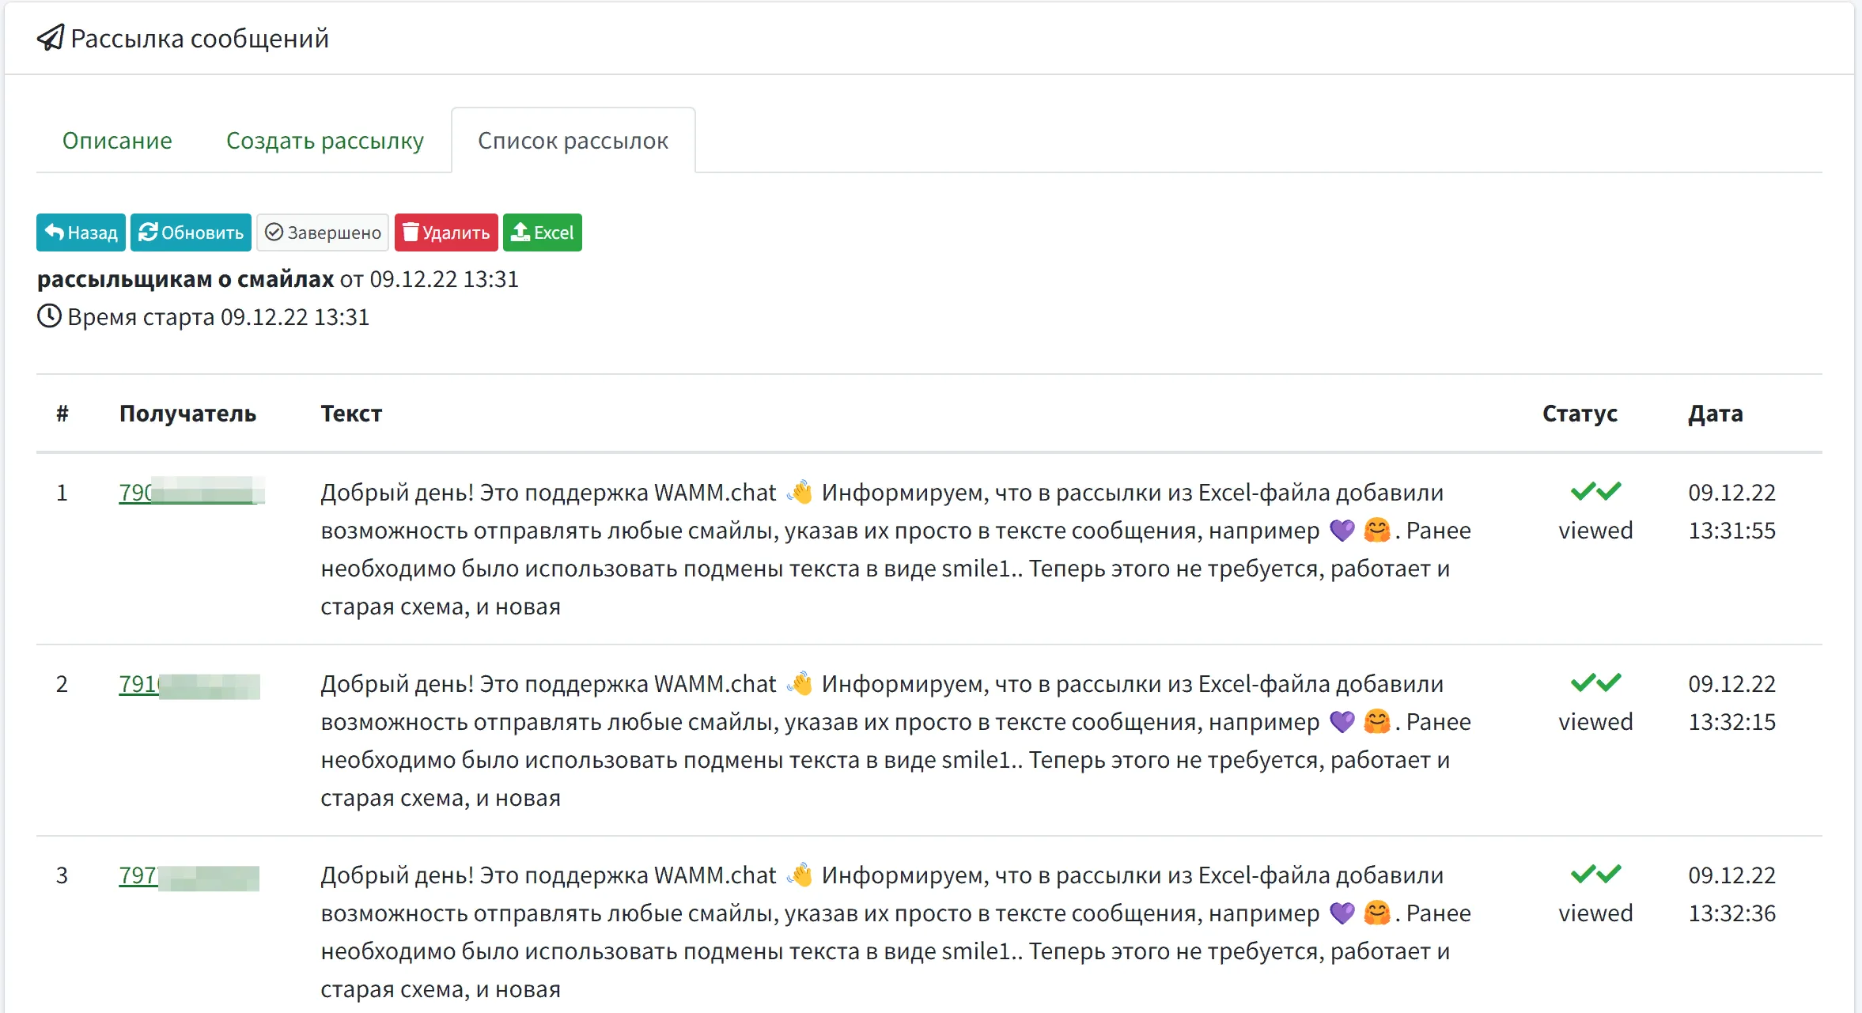Click the green double-check icon for message 3

[x=1596, y=874]
